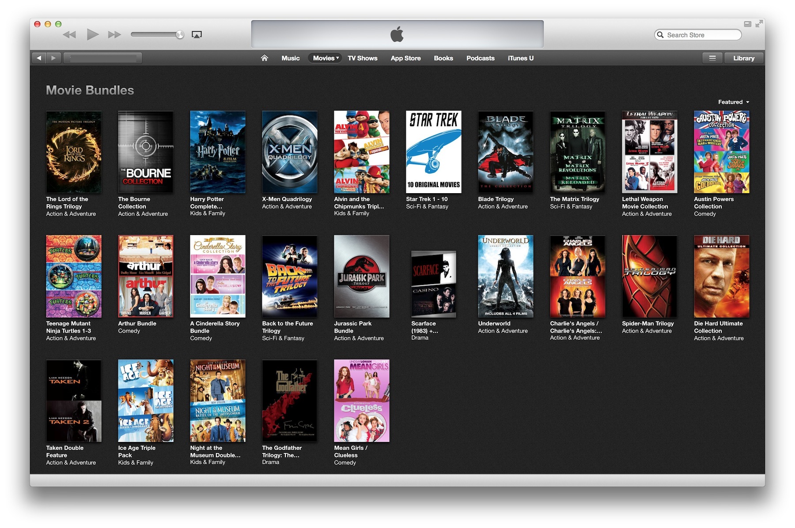Open Taken Double Feature cover
Image resolution: width=795 pixels, height=528 pixels.
(x=74, y=401)
